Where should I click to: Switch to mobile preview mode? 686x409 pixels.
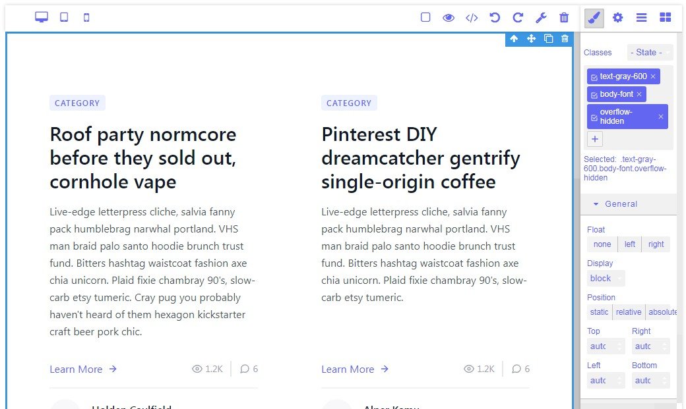tap(86, 17)
